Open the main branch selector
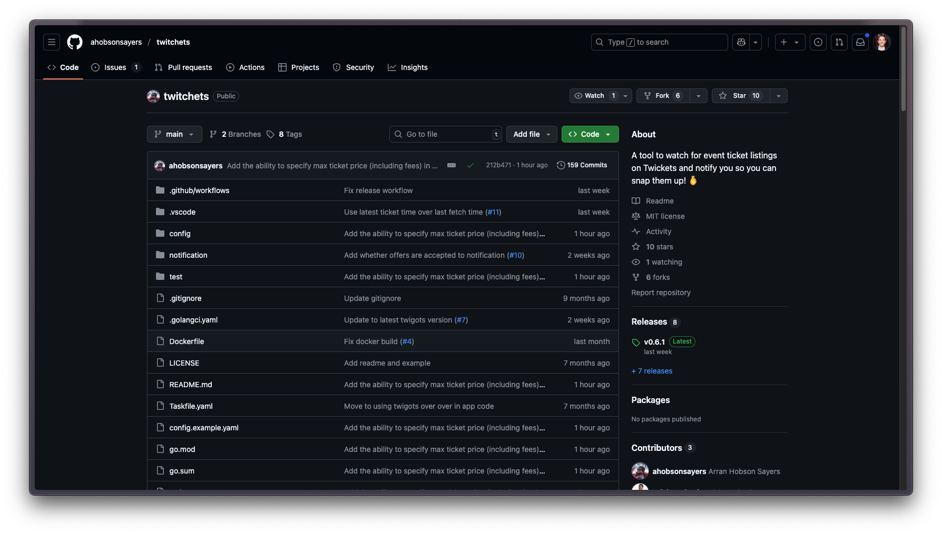 [x=174, y=134]
